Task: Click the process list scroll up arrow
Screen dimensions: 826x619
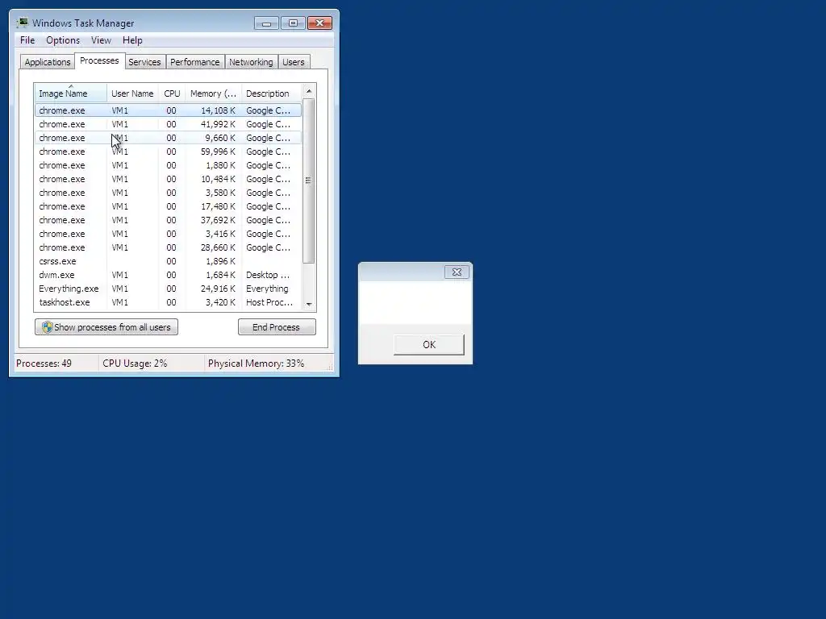Action: pyautogui.click(x=309, y=91)
